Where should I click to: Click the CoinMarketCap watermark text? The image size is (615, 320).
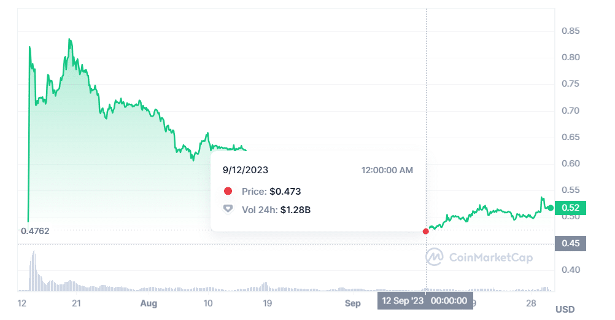[x=490, y=257]
